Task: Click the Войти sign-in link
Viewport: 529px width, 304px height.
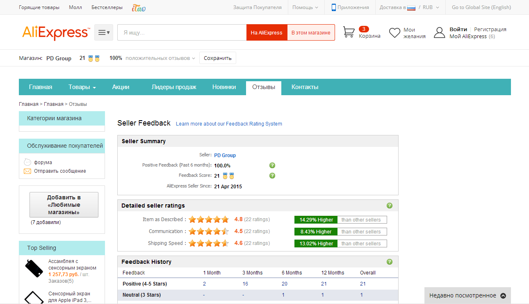Action: 458,29
